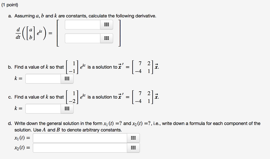
Task: Open the equation editor for the top derivative answer
Action: pyautogui.click(x=107, y=24)
